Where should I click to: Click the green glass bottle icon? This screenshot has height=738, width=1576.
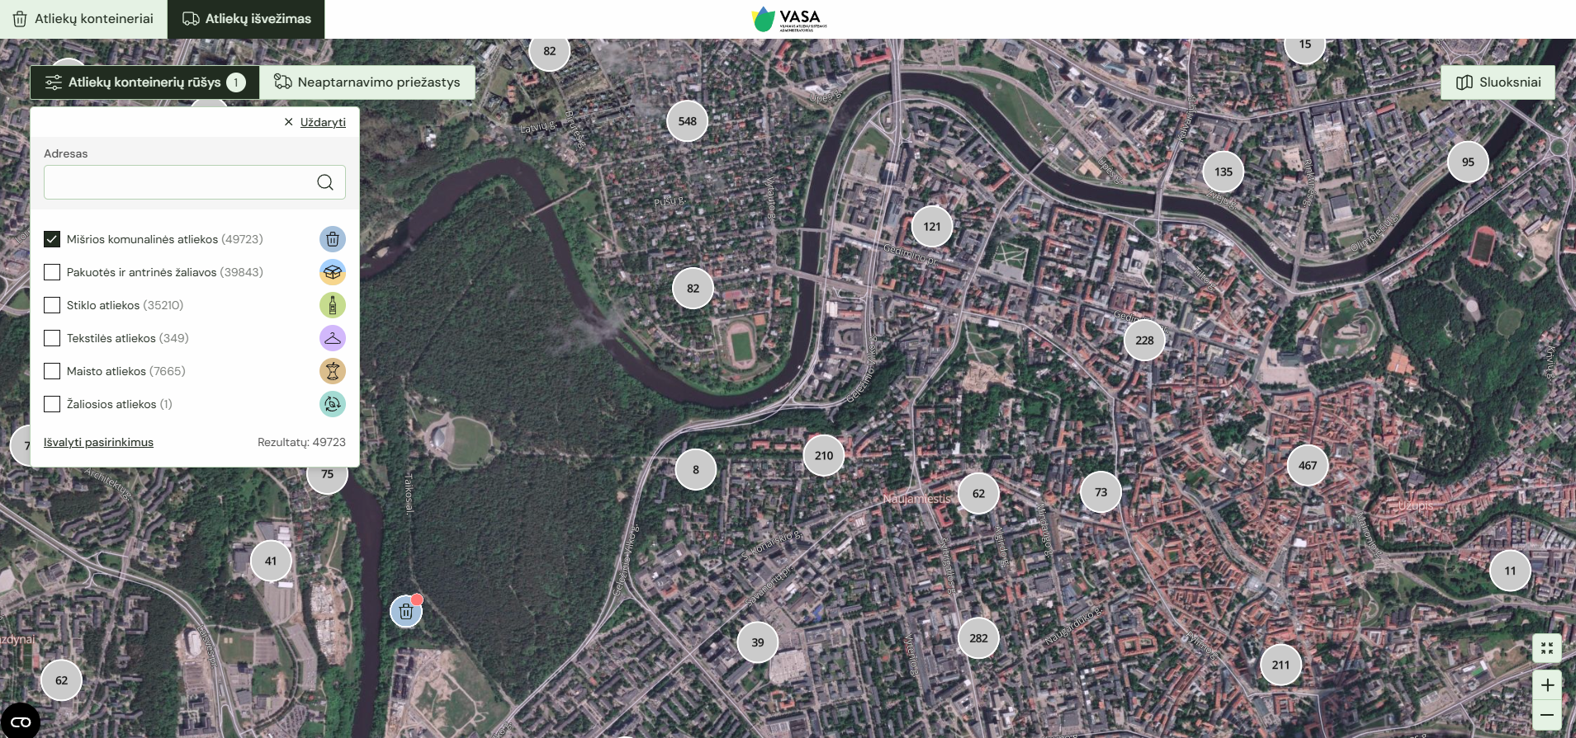(333, 305)
